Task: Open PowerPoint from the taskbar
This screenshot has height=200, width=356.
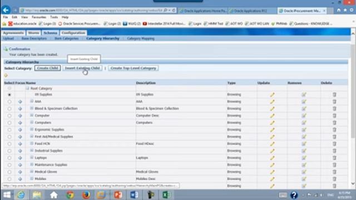Action: [x=118, y=195]
